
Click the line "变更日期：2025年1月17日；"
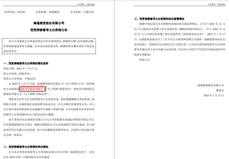21,68
